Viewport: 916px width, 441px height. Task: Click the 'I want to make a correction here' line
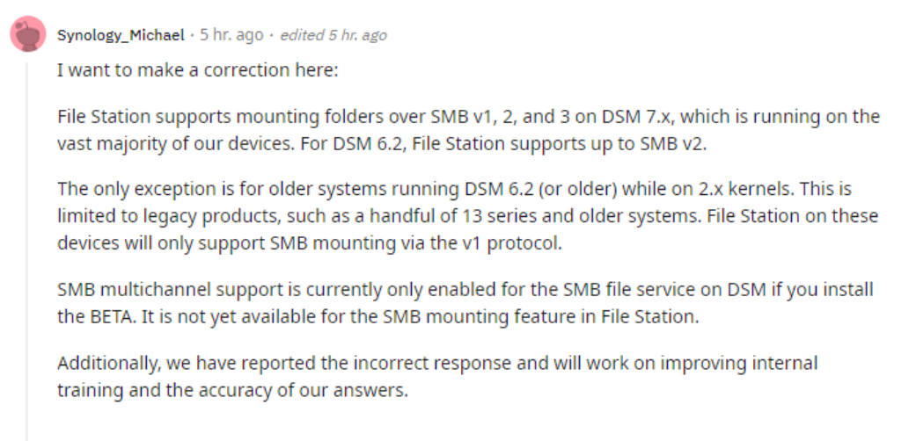click(x=197, y=70)
